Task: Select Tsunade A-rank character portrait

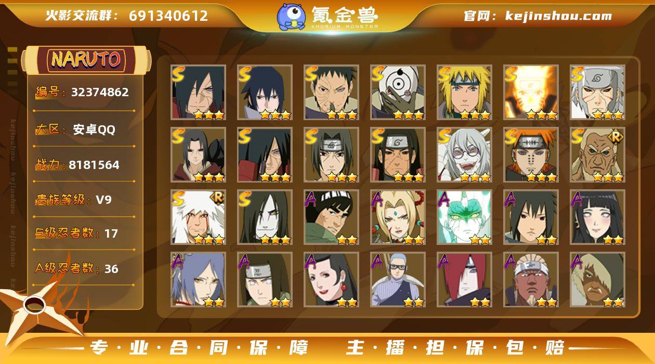Action: click(x=398, y=217)
